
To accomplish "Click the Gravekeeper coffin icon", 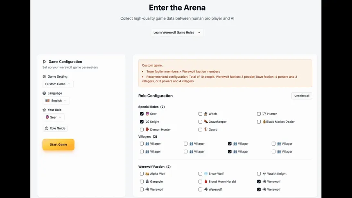I will (x=206, y=122).
